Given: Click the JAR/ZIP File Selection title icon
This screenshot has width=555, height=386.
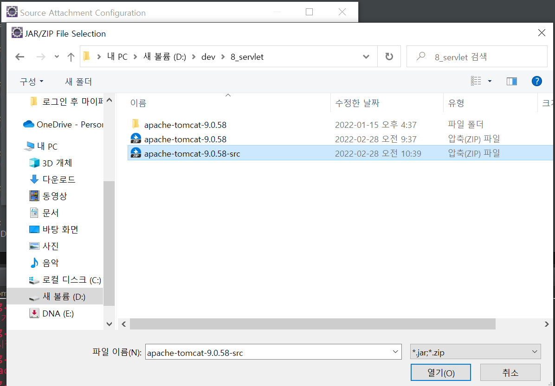Looking at the screenshot, I should click(x=17, y=32).
